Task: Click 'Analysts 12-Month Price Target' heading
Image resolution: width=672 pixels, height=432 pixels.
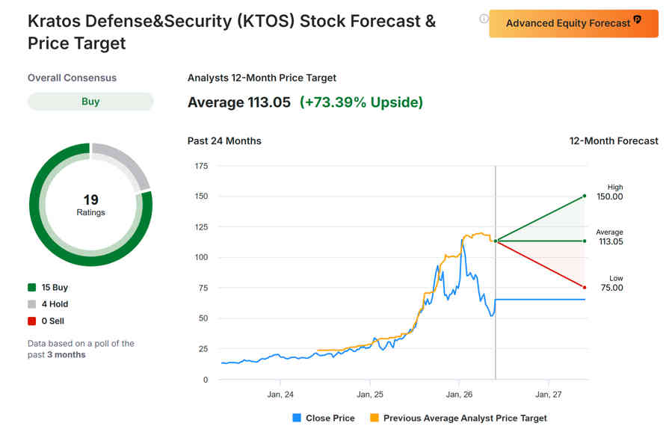Action: (x=262, y=78)
